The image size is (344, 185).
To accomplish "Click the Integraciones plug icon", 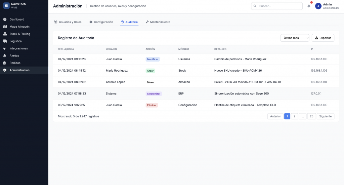I will click(5, 48).
